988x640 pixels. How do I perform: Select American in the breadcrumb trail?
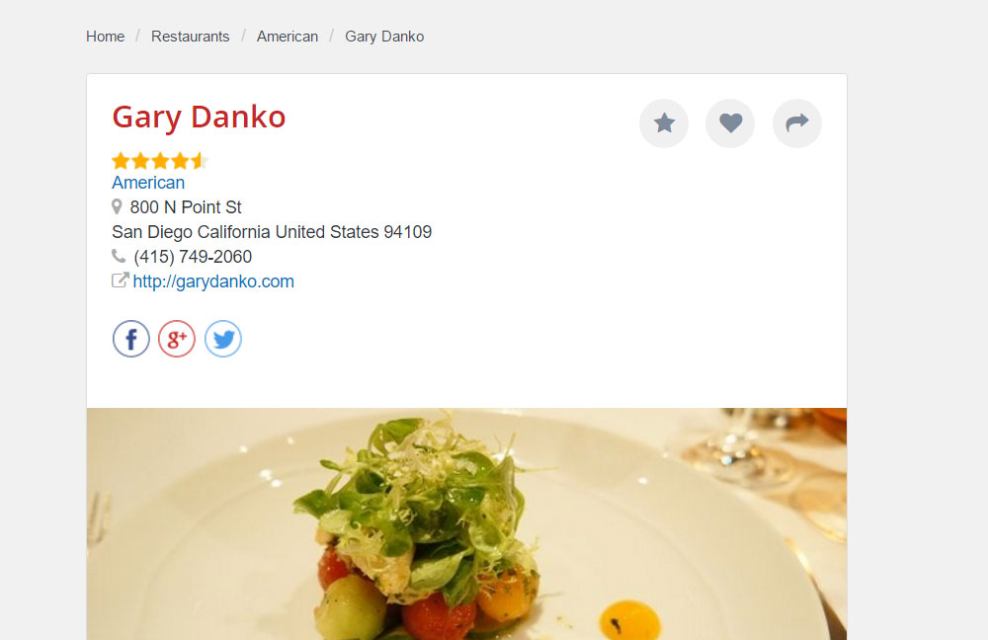coord(288,37)
